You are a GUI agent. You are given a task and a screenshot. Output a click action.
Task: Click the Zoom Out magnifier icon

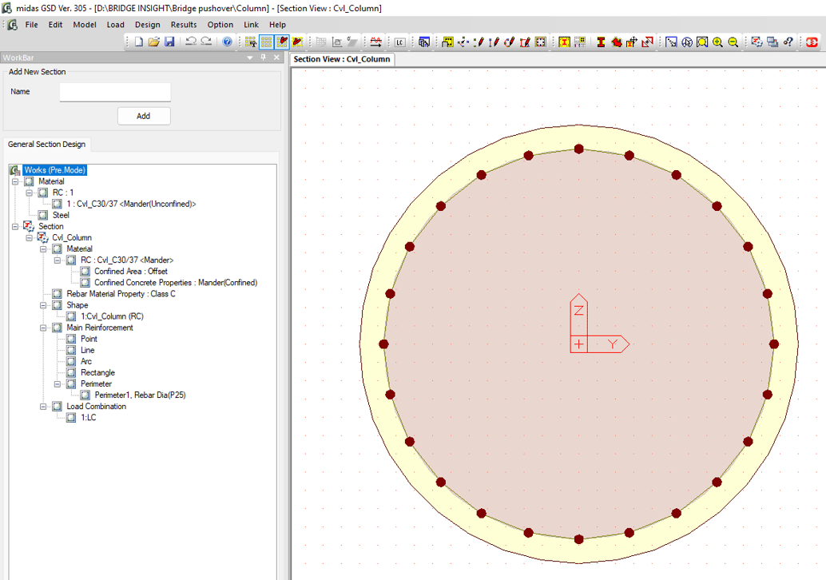tap(733, 42)
